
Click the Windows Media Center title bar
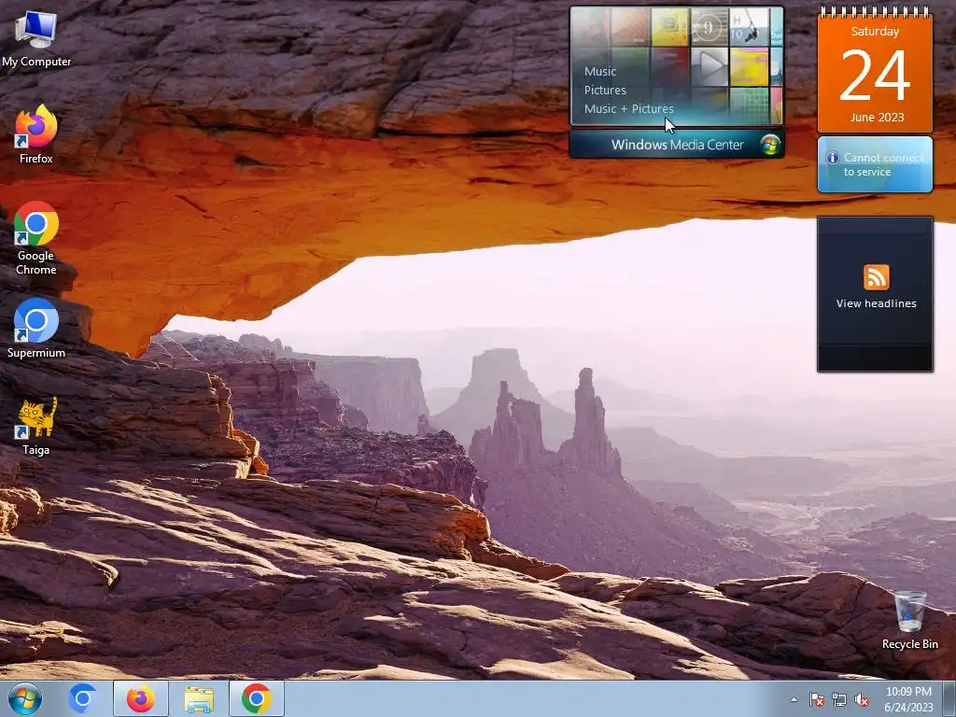(677, 145)
